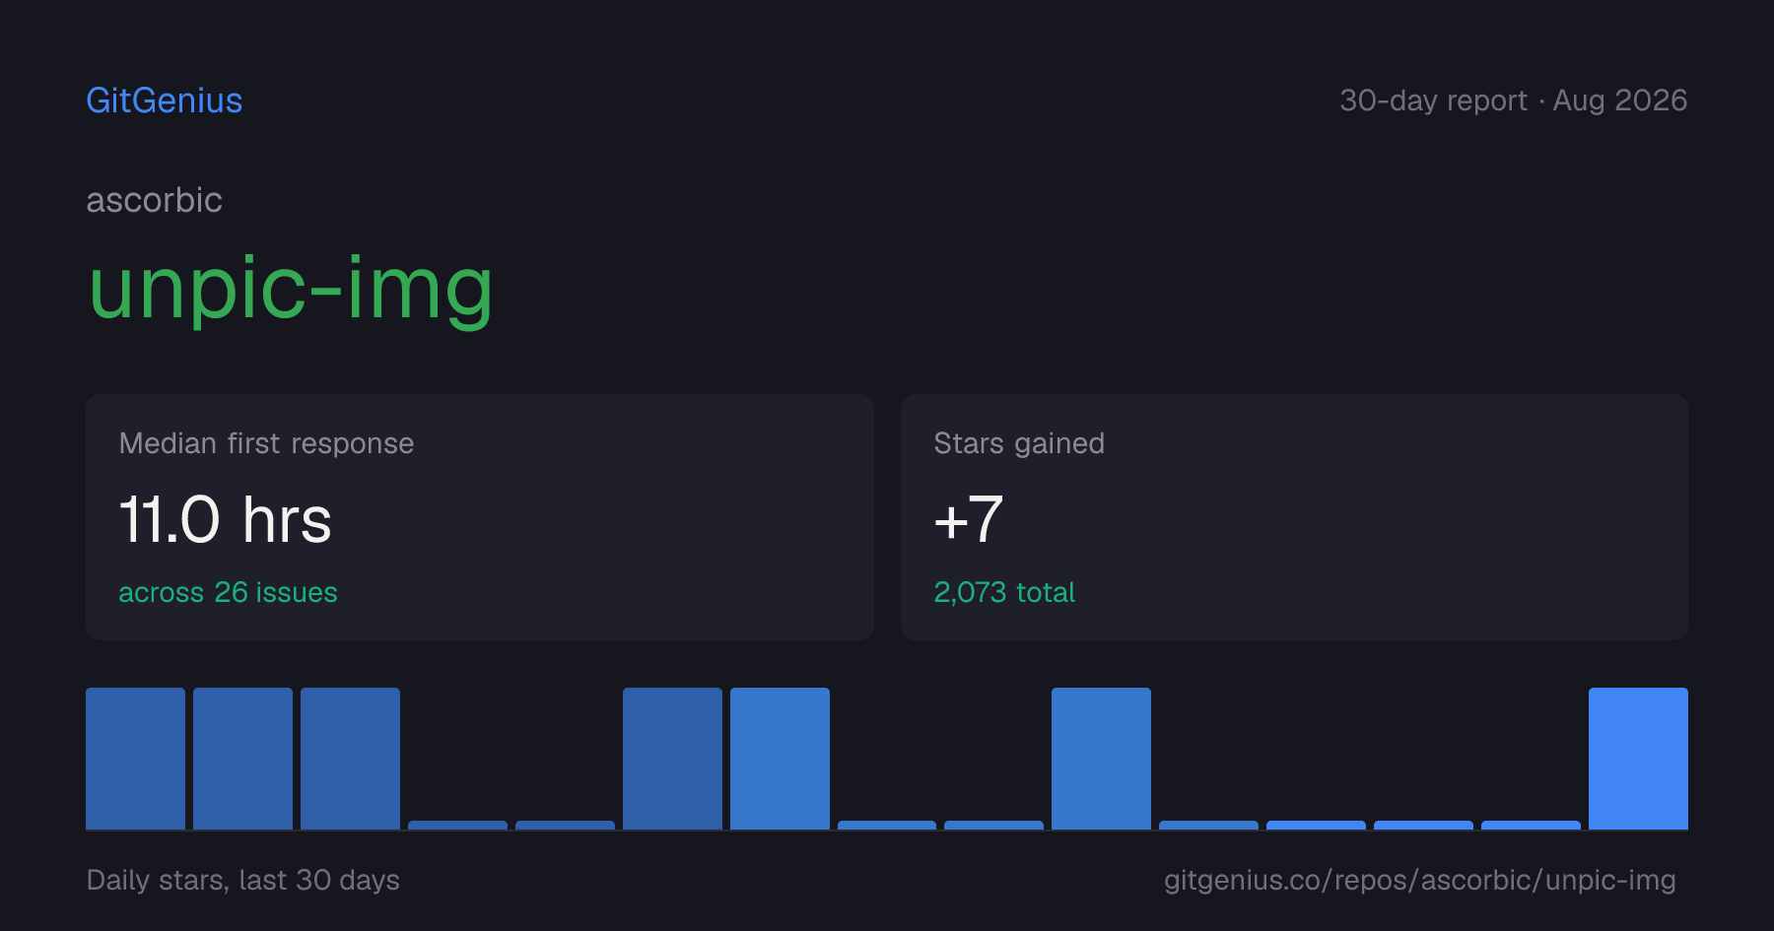Select the sixth bar in daily stars chart
1774x931 pixels.
click(x=672, y=759)
